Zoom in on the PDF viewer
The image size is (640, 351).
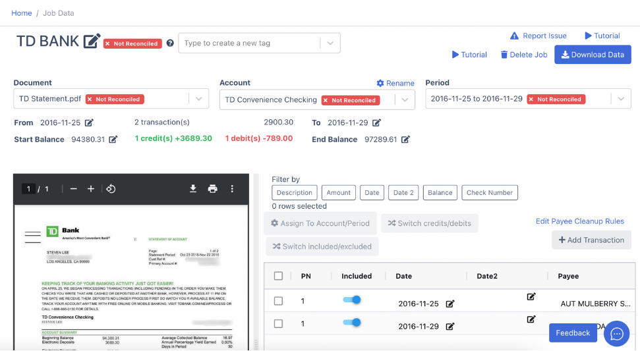[91, 189]
